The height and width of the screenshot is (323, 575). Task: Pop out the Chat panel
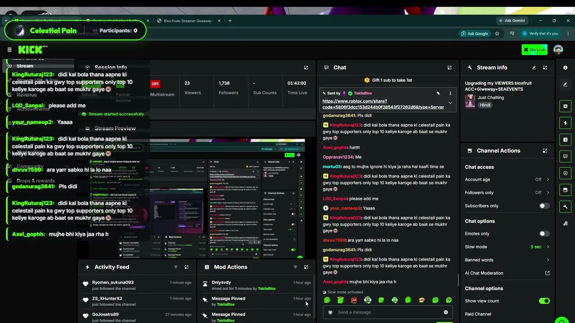449,68
